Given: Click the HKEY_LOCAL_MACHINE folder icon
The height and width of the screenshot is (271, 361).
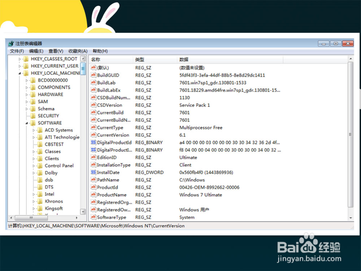Looking at the screenshot, I should [x=26, y=73].
